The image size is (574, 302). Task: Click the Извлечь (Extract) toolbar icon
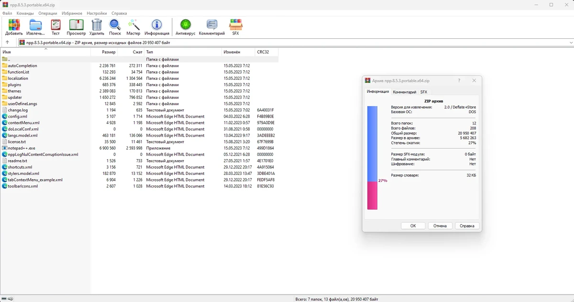(x=36, y=25)
